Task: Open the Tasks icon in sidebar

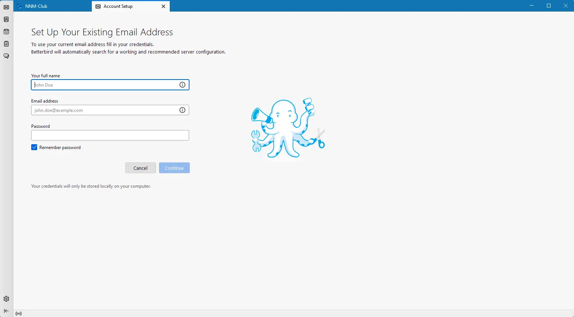Action: tap(6, 44)
